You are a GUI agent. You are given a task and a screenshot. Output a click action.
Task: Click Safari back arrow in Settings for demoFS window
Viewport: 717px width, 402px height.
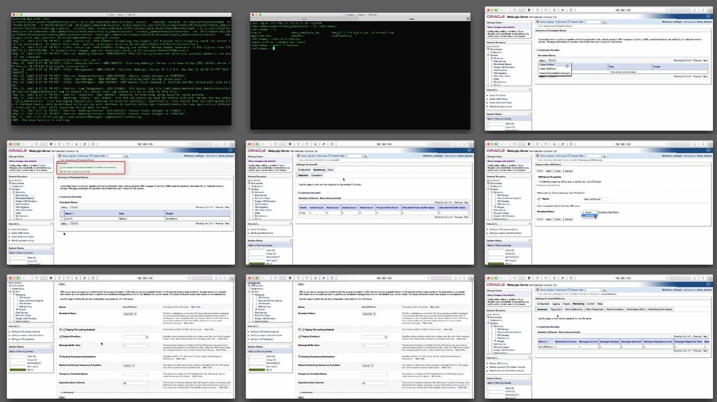point(263,144)
